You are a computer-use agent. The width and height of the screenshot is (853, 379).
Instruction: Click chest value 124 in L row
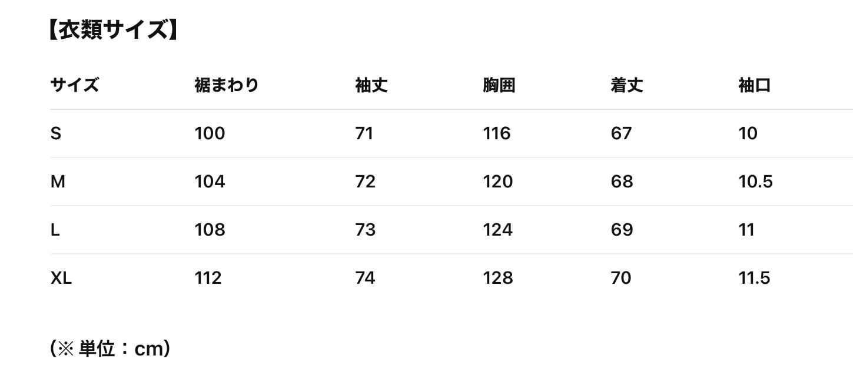click(497, 230)
